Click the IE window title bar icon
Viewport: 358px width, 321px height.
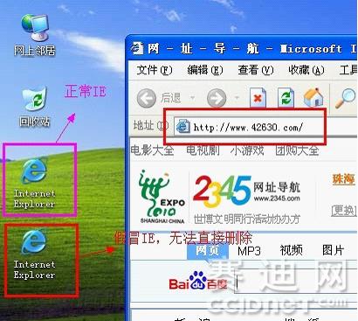point(137,48)
